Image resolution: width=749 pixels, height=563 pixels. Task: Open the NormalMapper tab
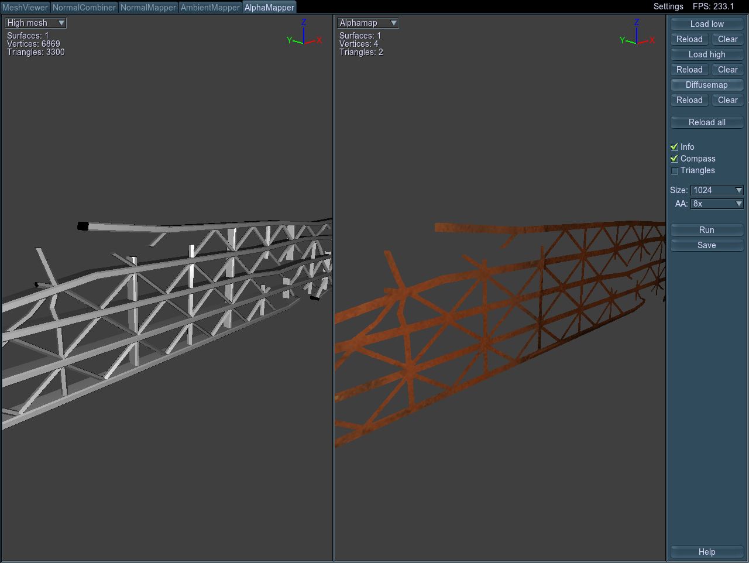tap(148, 8)
